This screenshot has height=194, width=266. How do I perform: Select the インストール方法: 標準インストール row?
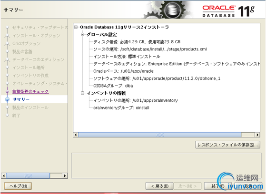(x=127, y=57)
